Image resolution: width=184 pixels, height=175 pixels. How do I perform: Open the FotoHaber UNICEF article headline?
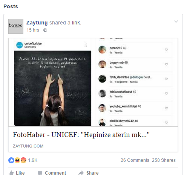coord(81,135)
